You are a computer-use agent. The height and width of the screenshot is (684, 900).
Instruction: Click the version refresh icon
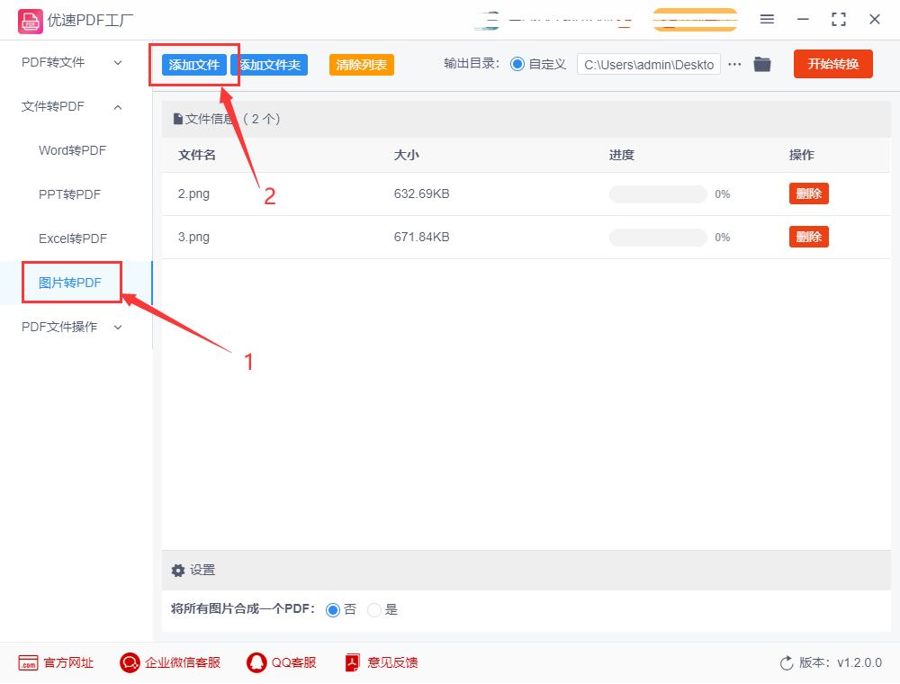tap(787, 663)
